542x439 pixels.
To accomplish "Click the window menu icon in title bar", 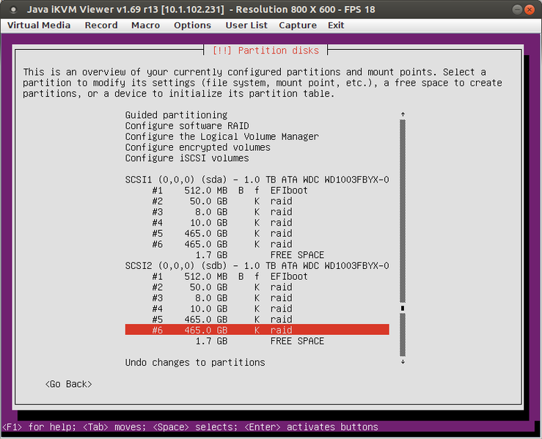I will [13, 10].
